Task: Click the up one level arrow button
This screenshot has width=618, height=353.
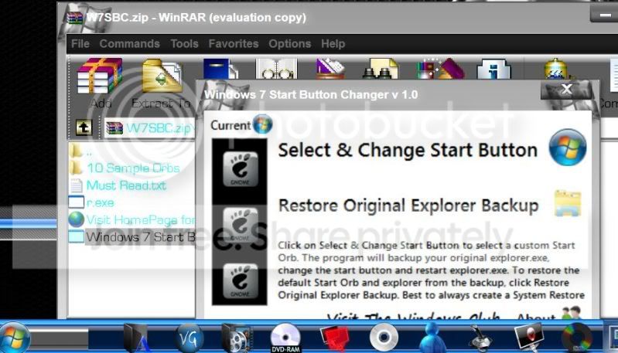Action: [x=84, y=127]
